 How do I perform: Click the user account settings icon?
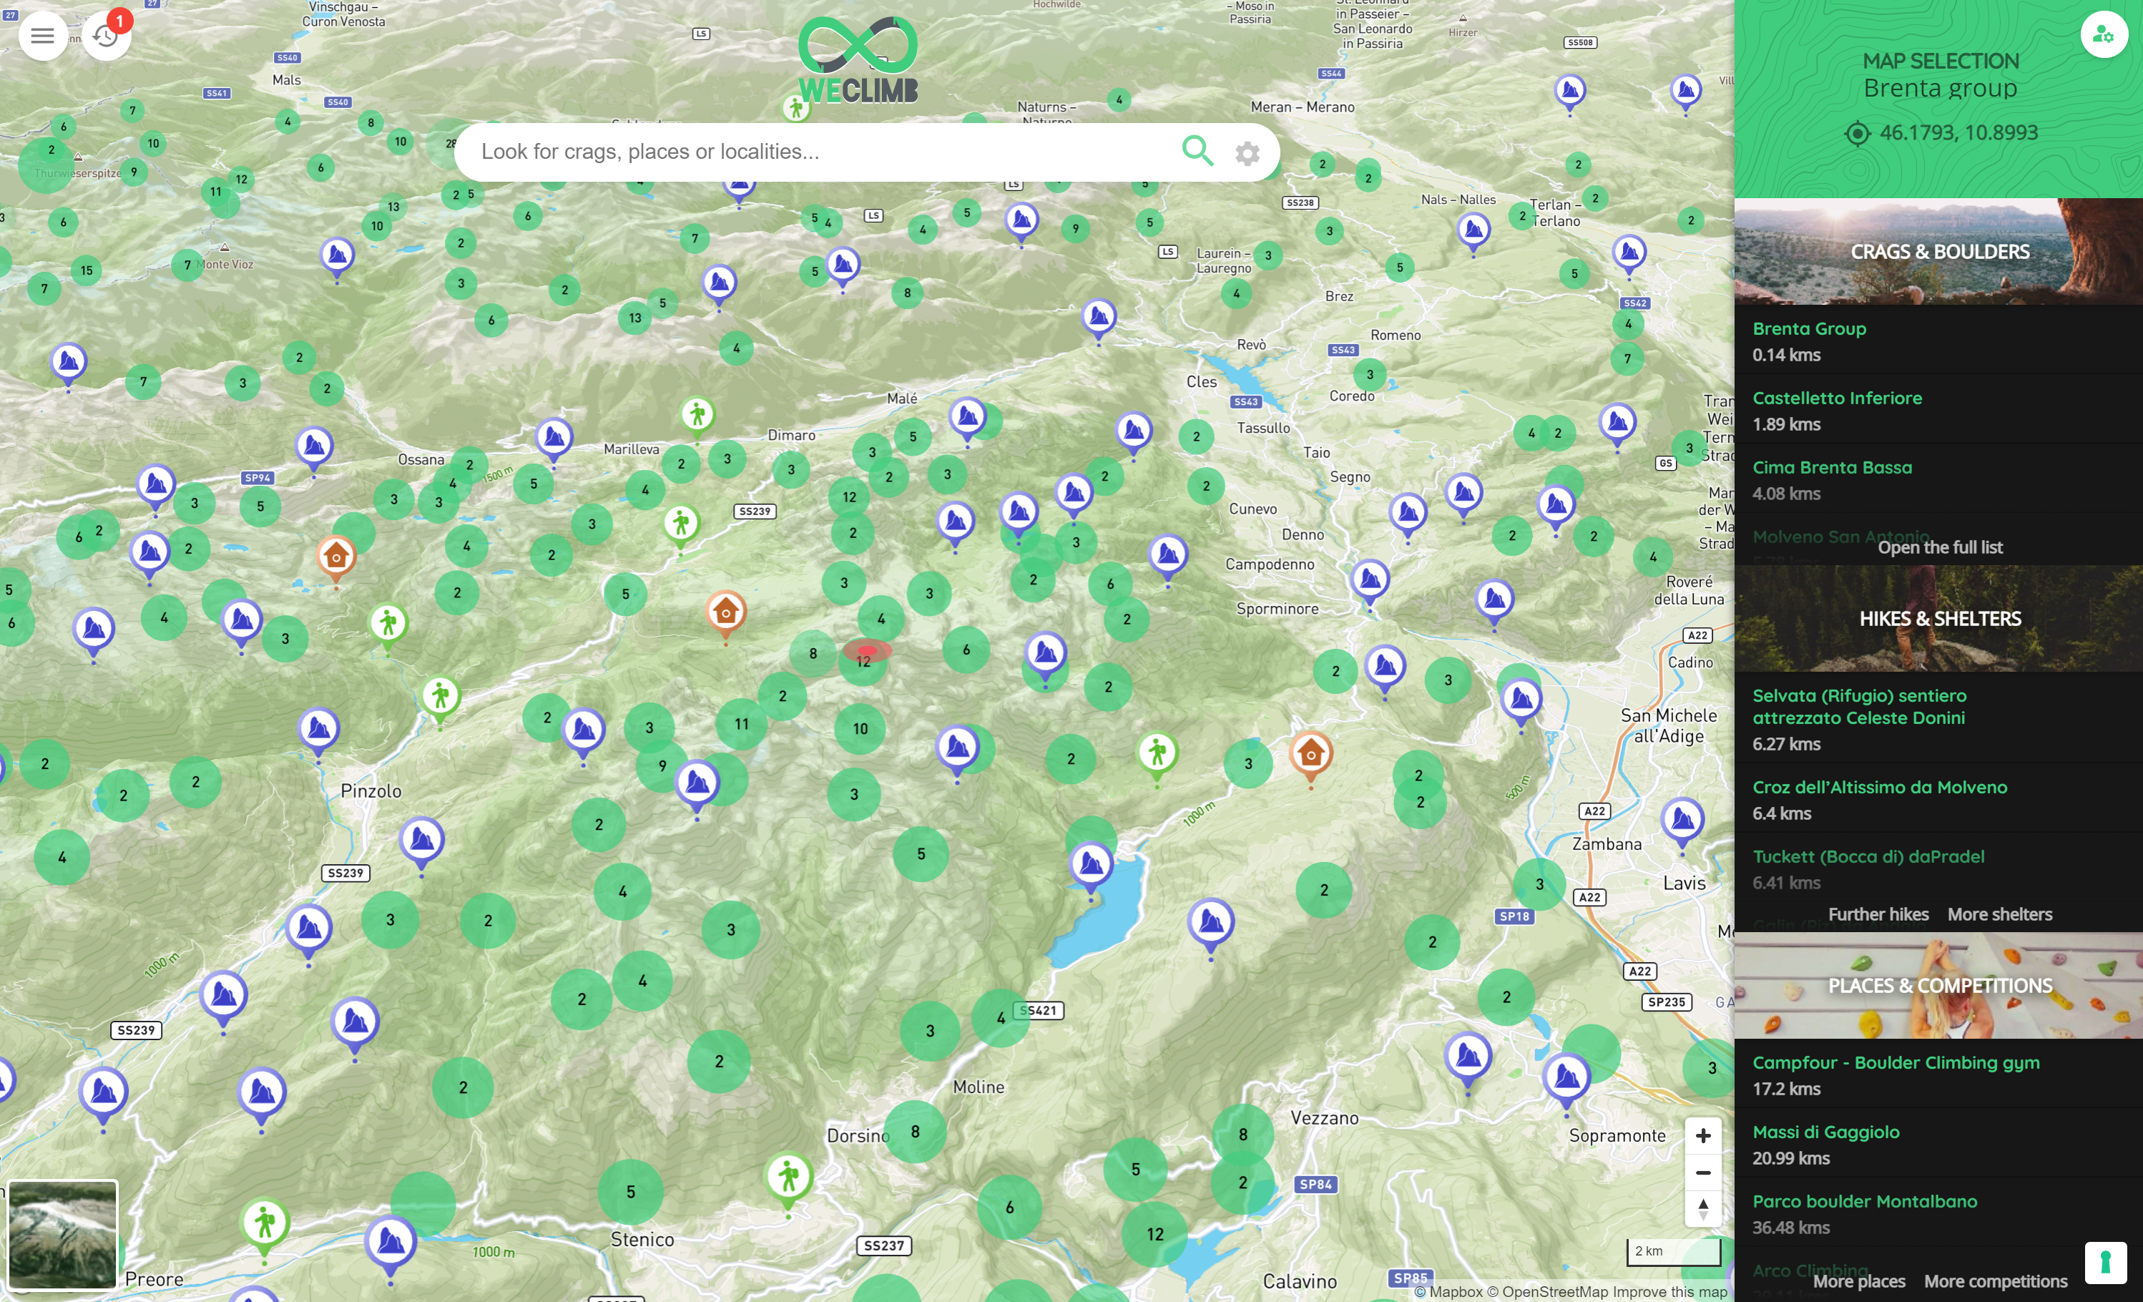tap(2103, 35)
